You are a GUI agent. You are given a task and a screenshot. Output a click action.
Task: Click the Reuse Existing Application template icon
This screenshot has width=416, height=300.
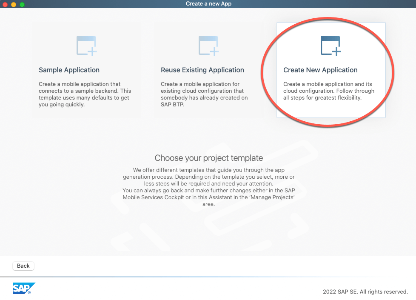click(x=209, y=46)
